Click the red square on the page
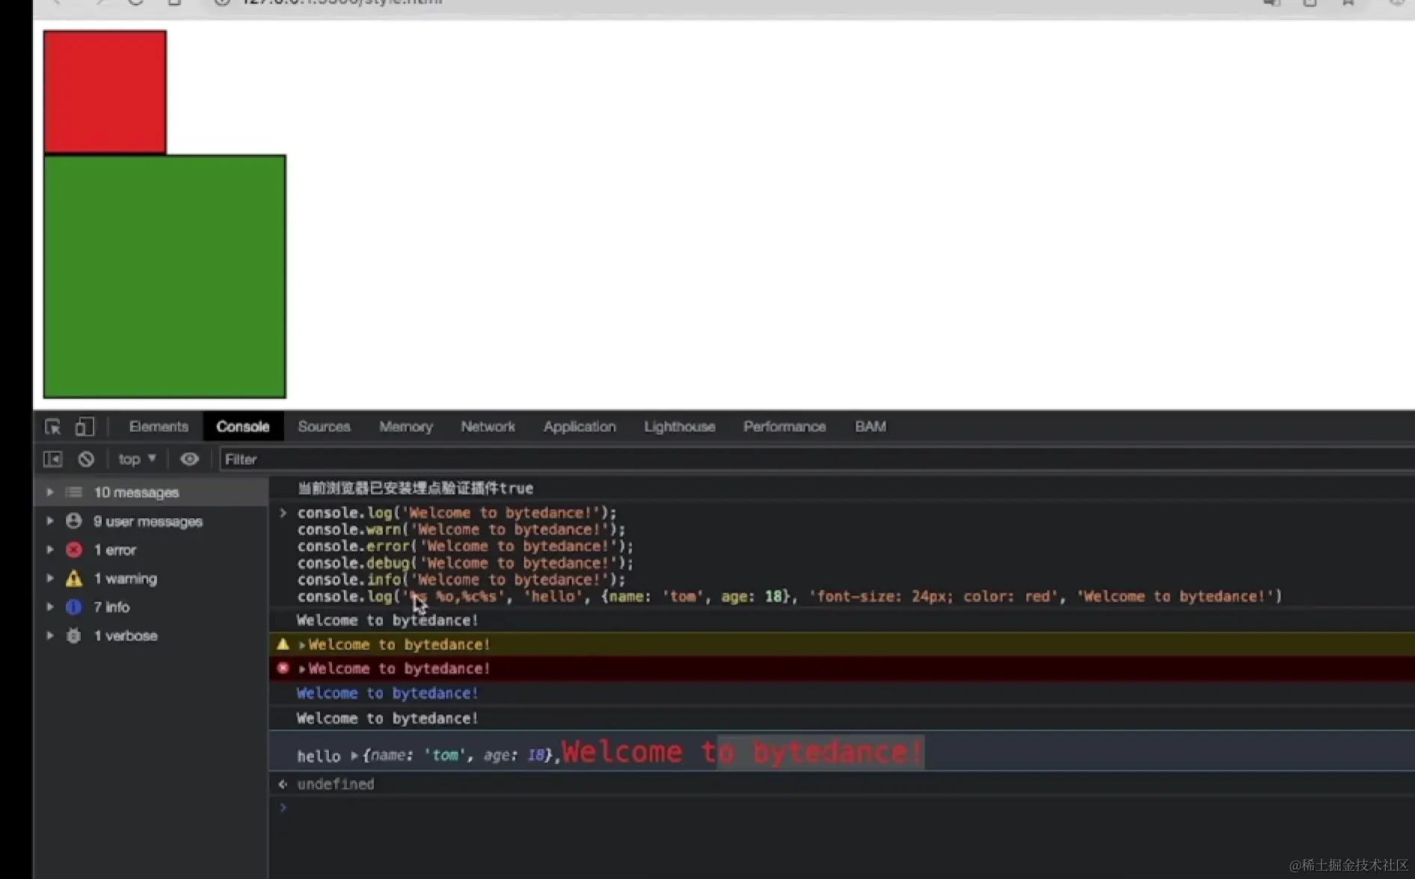Viewport: 1415px width, 879px height. (x=105, y=92)
